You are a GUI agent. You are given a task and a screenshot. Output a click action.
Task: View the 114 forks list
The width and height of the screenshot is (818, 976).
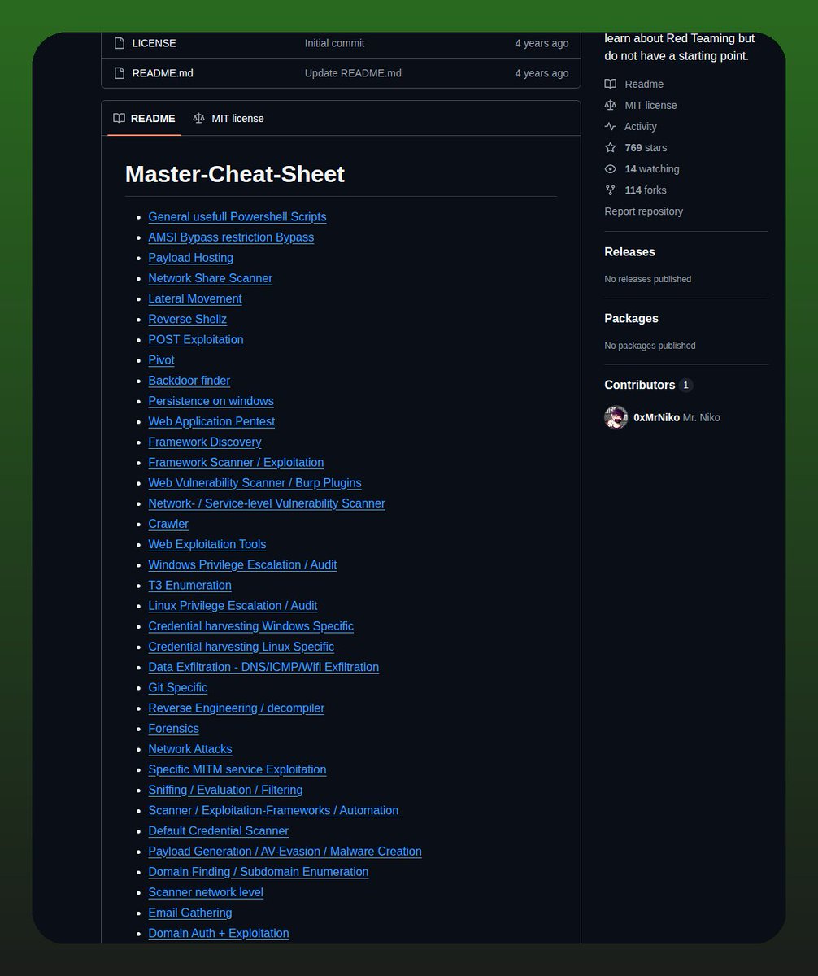(x=646, y=190)
